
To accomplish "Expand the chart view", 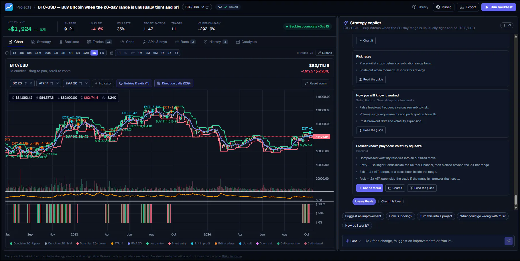I will (325, 53).
